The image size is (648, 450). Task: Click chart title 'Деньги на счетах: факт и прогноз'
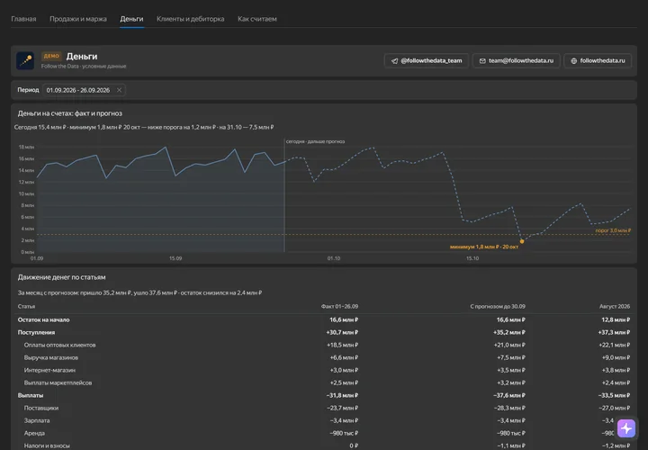[70, 113]
